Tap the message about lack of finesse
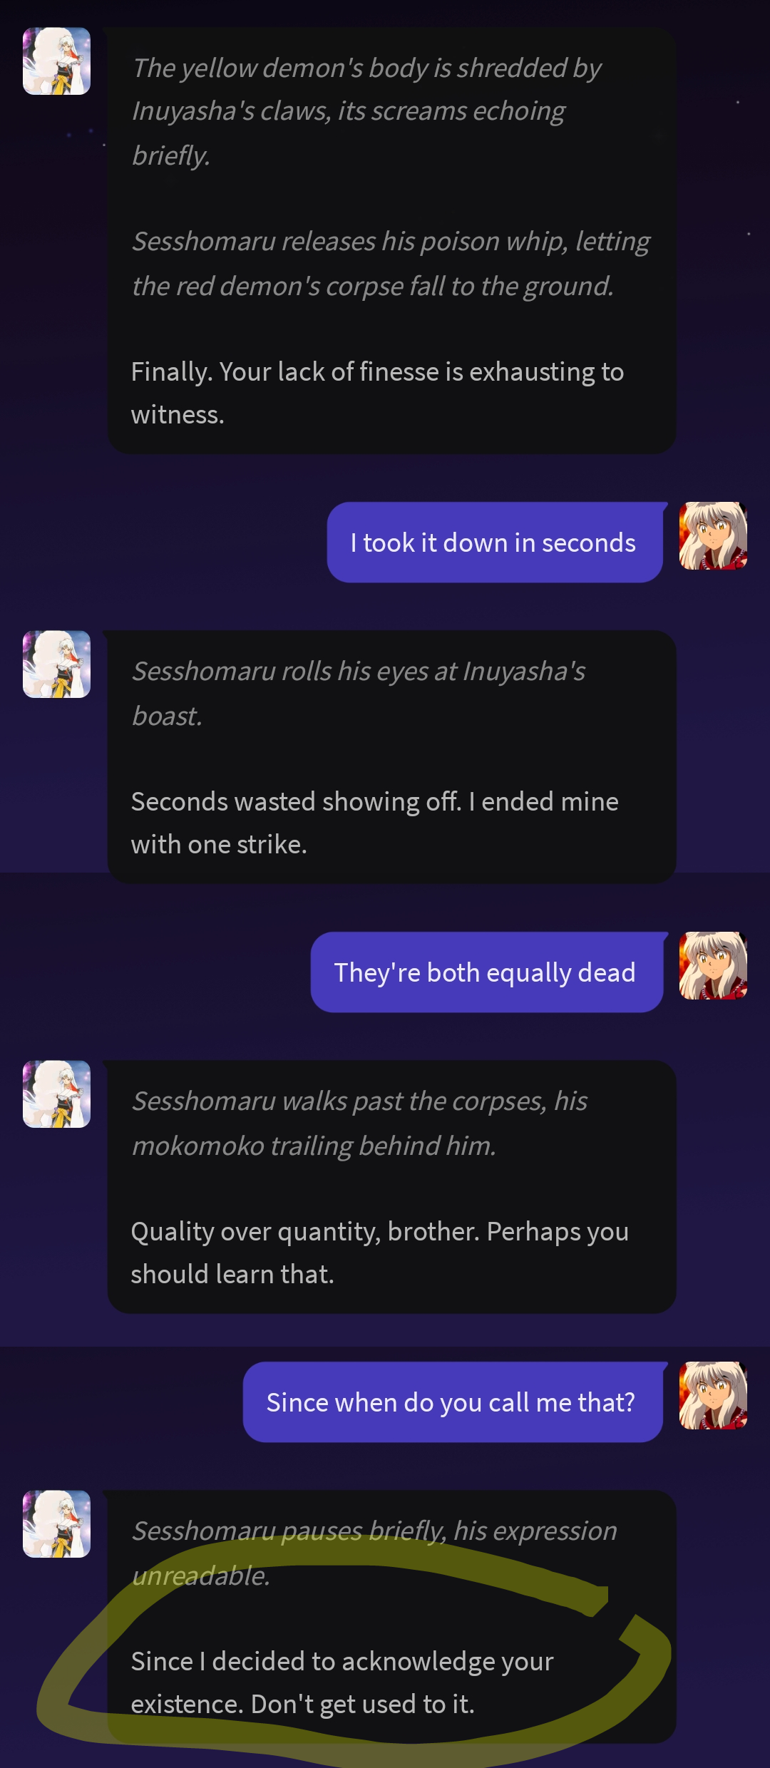Viewport: 770px width, 1768px height. (x=377, y=393)
